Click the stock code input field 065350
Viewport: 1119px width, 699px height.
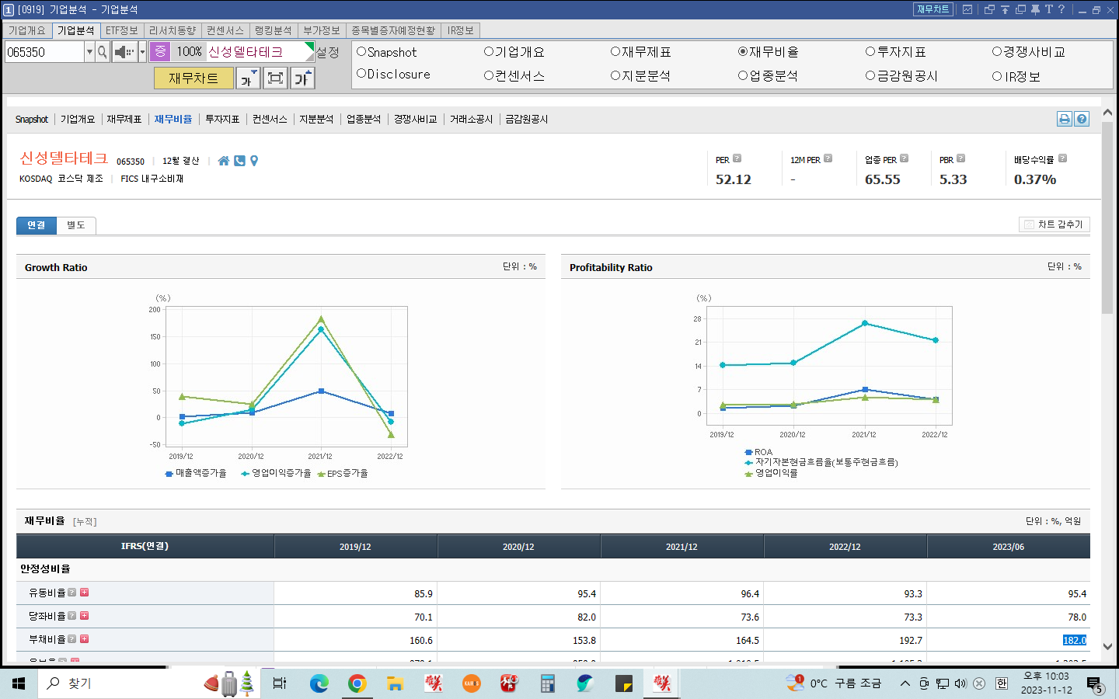coord(44,52)
